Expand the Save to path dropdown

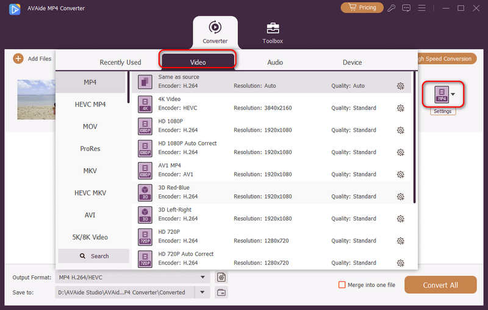click(203, 292)
